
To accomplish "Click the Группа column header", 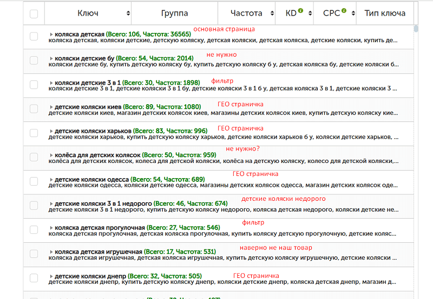I will (174, 13).
